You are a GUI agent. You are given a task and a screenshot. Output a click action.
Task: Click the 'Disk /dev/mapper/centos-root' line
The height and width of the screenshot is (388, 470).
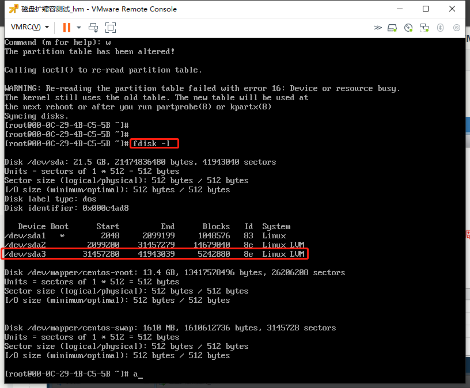[x=175, y=273]
